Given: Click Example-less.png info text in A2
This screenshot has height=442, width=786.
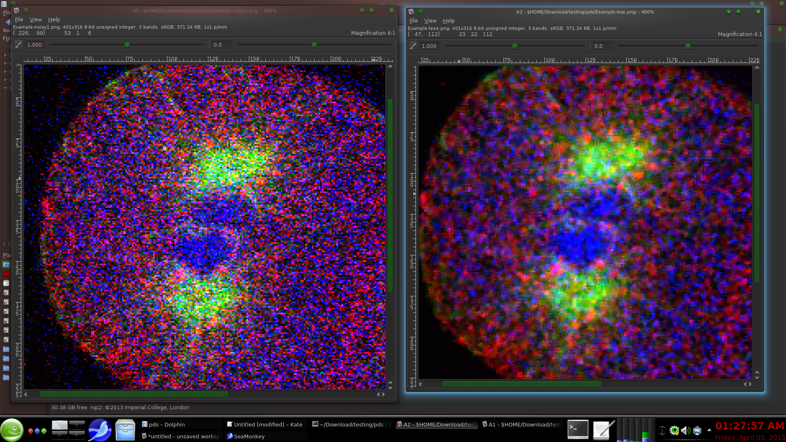Looking at the screenshot, I should click(512, 28).
